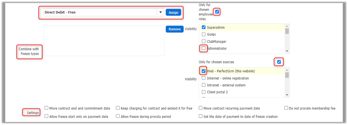Screen dimensions: 348x125
Task: Enable Move contract end and commitment date
Action: click(47, 108)
